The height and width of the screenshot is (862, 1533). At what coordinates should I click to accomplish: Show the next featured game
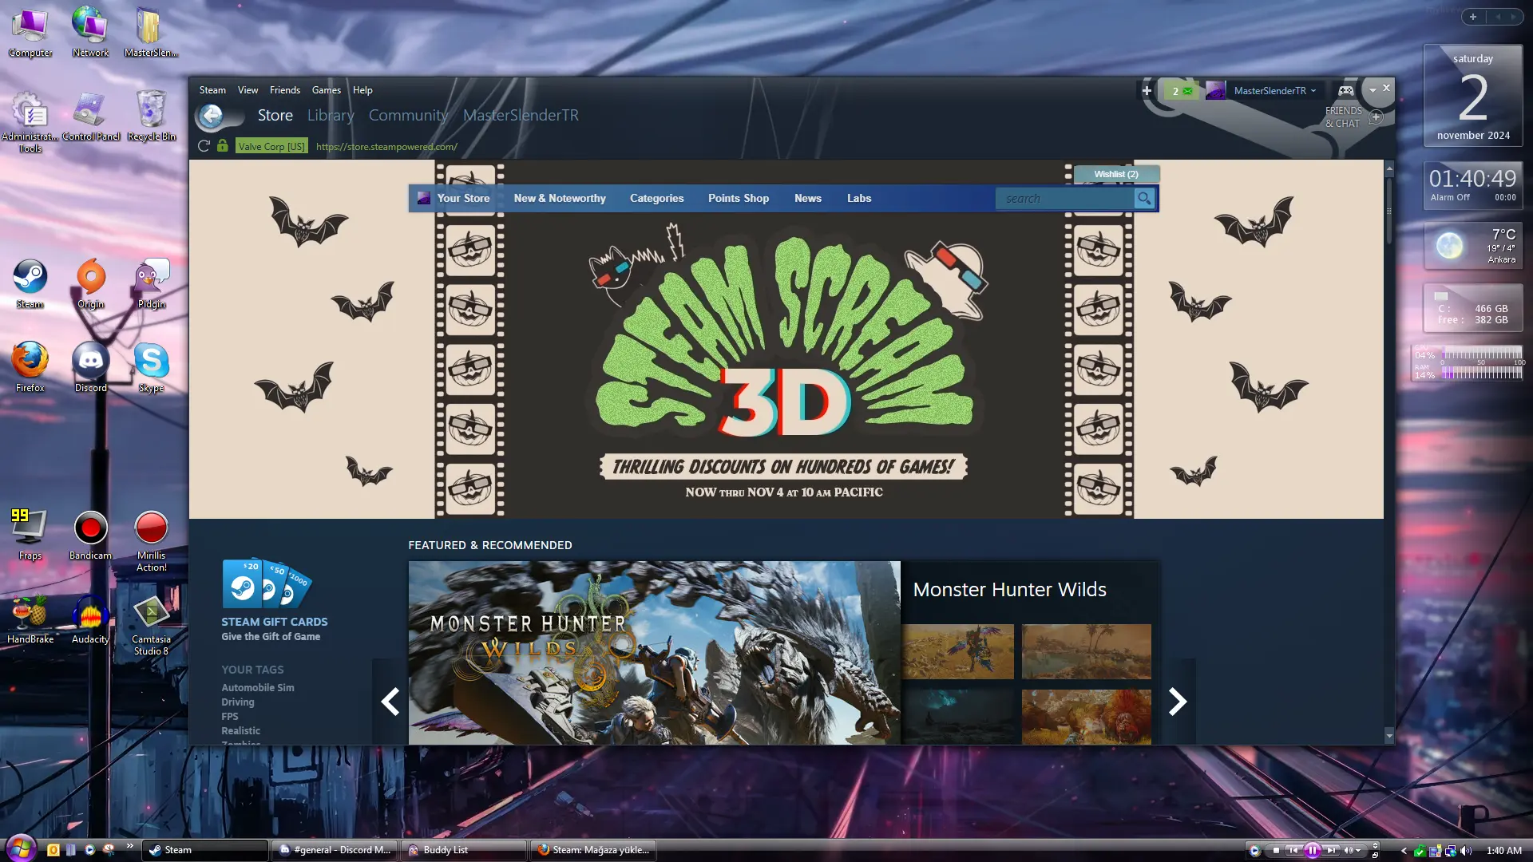(x=1178, y=702)
